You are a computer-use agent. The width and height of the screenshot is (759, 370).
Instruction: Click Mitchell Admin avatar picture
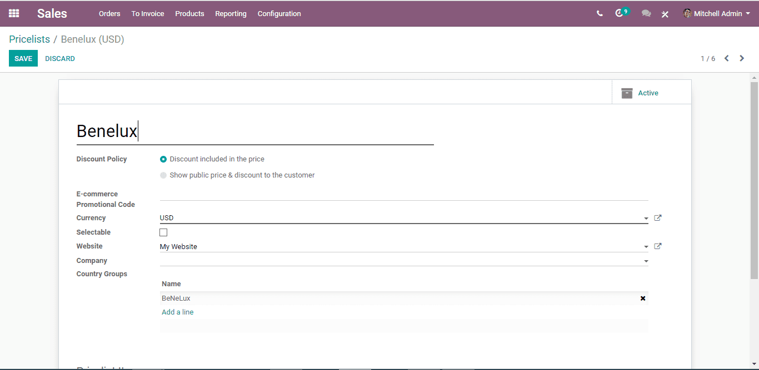click(687, 13)
